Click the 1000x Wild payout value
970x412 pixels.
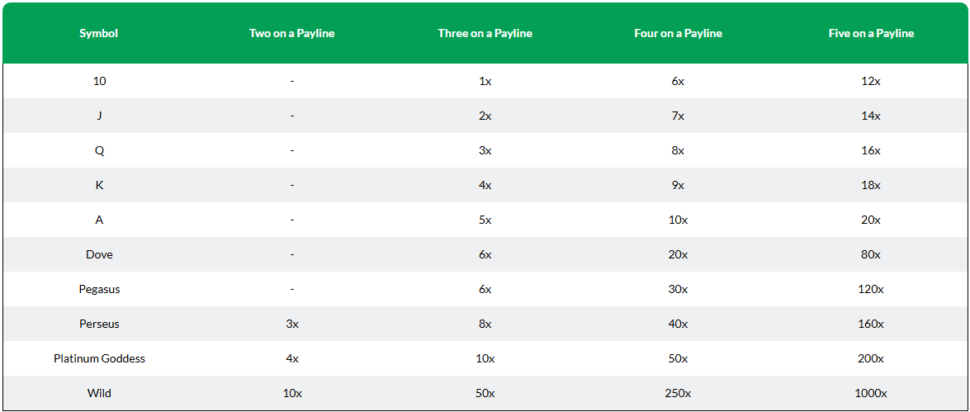point(871,393)
